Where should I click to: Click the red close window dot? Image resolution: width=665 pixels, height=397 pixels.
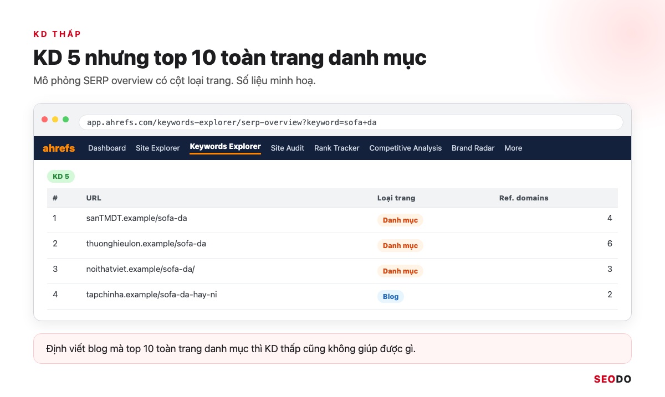(x=45, y=120)
